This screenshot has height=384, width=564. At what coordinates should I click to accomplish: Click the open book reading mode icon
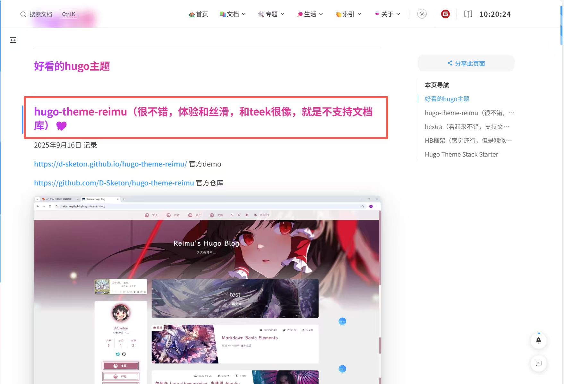[468, 14]
